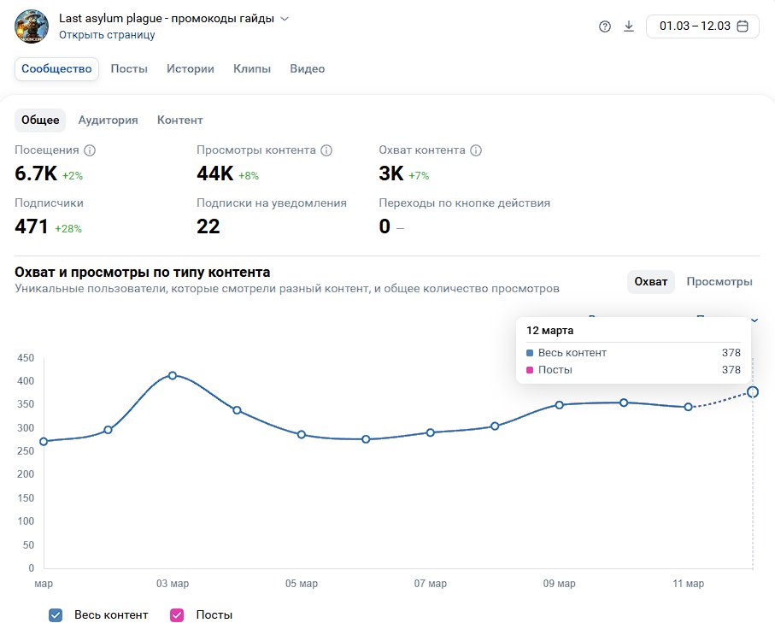Click the chart peak point near 03 мар
The height and width of the screenshot is (623, 775).
click(x=173, y=375)
